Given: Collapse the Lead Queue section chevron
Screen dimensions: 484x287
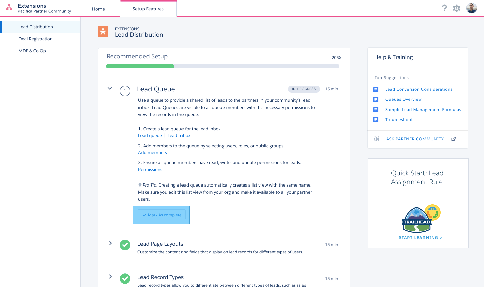Looking at the screenshot, I should (x=110, y=88).
